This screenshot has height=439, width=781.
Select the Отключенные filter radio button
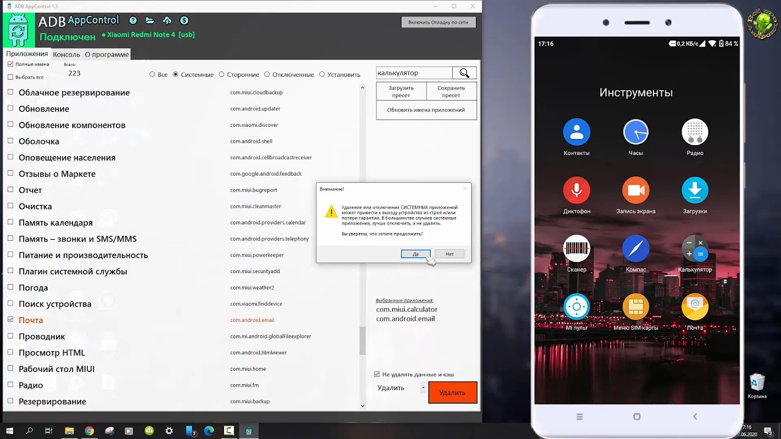click(267, 74)
